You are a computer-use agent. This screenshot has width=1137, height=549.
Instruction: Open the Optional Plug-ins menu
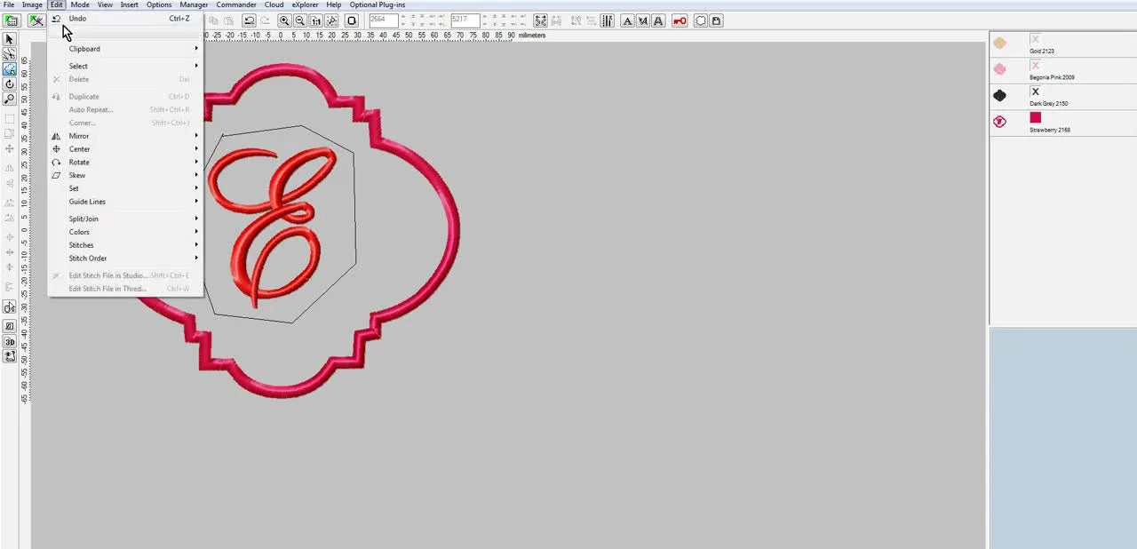(x=378, y=4)
